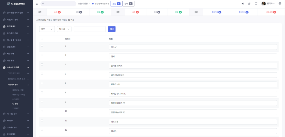Screen dimensions: 285x137
Task: Click the refresh icon in top bar
Action: pos(249,4)
